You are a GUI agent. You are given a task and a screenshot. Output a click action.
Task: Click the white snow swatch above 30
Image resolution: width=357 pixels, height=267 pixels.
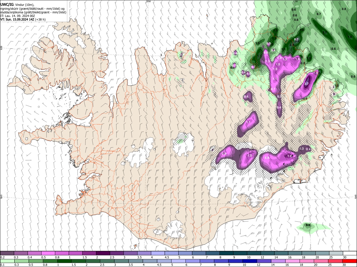pos(349,253)
